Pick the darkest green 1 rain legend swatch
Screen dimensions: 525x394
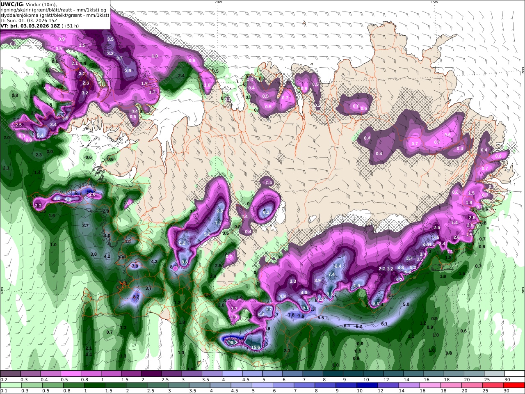(94, 385)
